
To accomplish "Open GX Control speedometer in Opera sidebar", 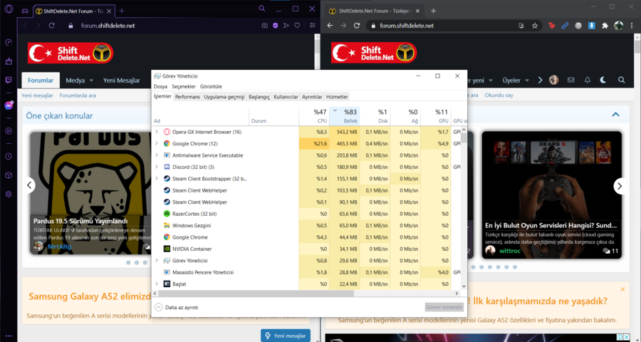I will tap(9, 43).
